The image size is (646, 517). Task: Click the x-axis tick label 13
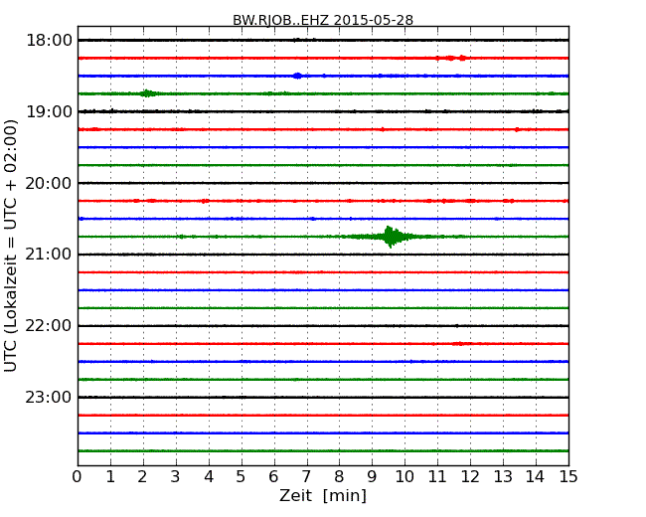(503, 477)
